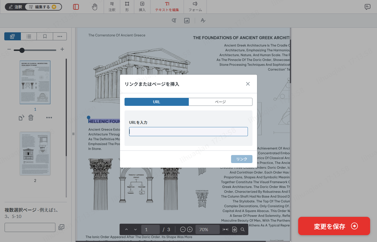This screenshot has width=377, height=242.
Task: Zoom in with plus circle
Action: click(x=190, y=229)
